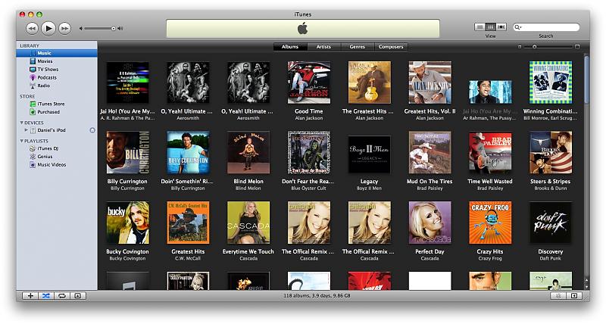606x324 pixels.
Task: Open iTunes Store in sidebar
Action: (51, 104)
